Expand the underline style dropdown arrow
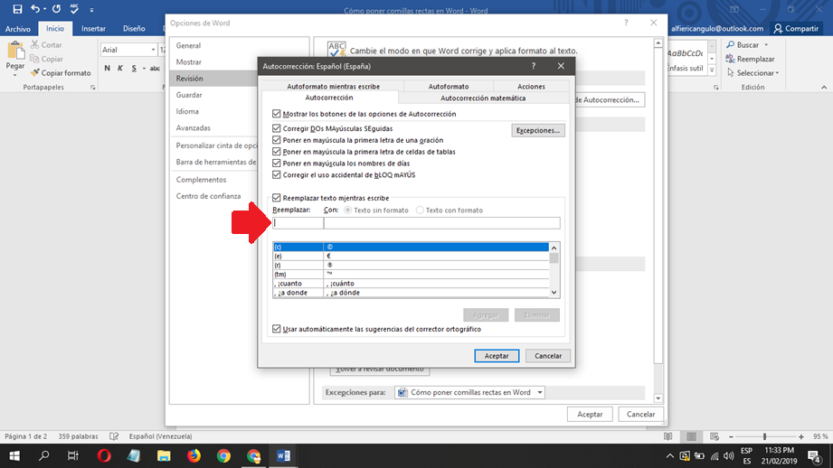The height and width of the screenshot is (468, 833). pos(144,69)
